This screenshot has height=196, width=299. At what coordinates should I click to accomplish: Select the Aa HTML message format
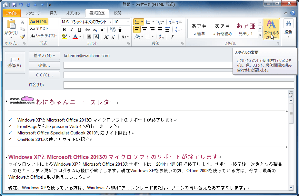(x=38, y=22)
